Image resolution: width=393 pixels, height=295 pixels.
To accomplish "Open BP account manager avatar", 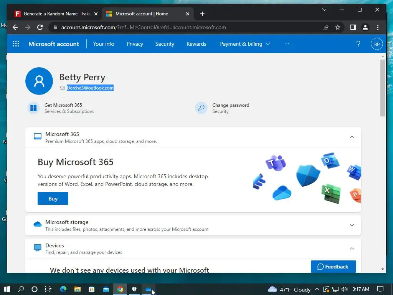I will (377, 44).
